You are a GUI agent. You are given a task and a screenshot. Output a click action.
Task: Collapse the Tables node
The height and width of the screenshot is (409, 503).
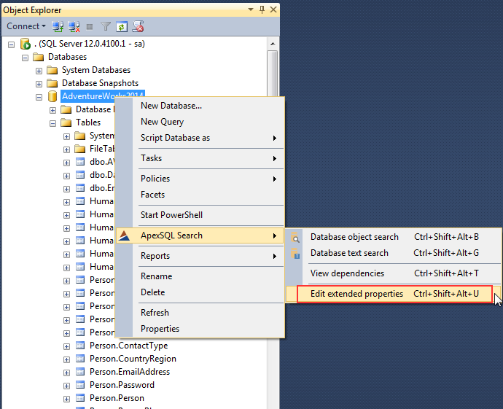pos(53,123)
